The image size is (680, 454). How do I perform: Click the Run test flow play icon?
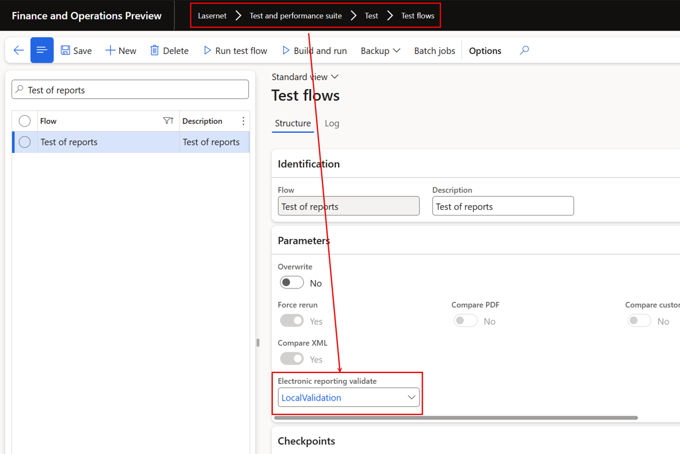tap(207, 50)
